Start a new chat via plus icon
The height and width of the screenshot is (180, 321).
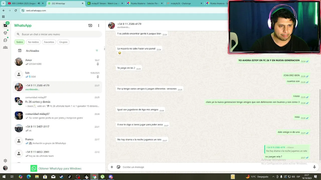pos(90,25)
